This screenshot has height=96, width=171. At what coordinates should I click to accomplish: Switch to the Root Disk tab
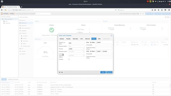click(75, 39)
